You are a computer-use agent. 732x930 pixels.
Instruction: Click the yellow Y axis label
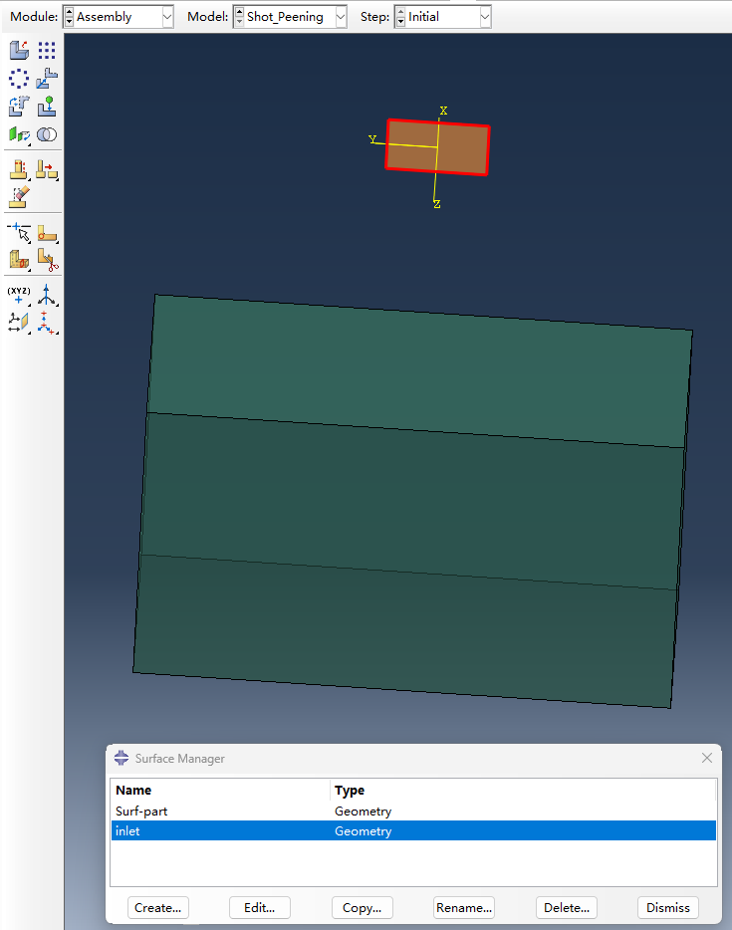click(x=372, y=139)
